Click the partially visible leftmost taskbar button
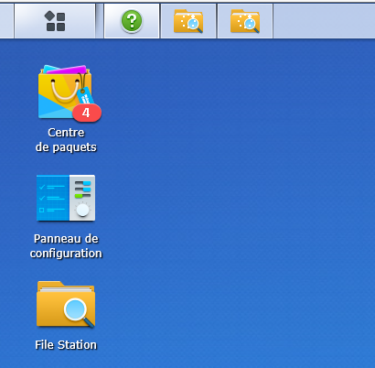Viewport: 375px width, 368px height. pyautogui.click(x=6, y=21)
